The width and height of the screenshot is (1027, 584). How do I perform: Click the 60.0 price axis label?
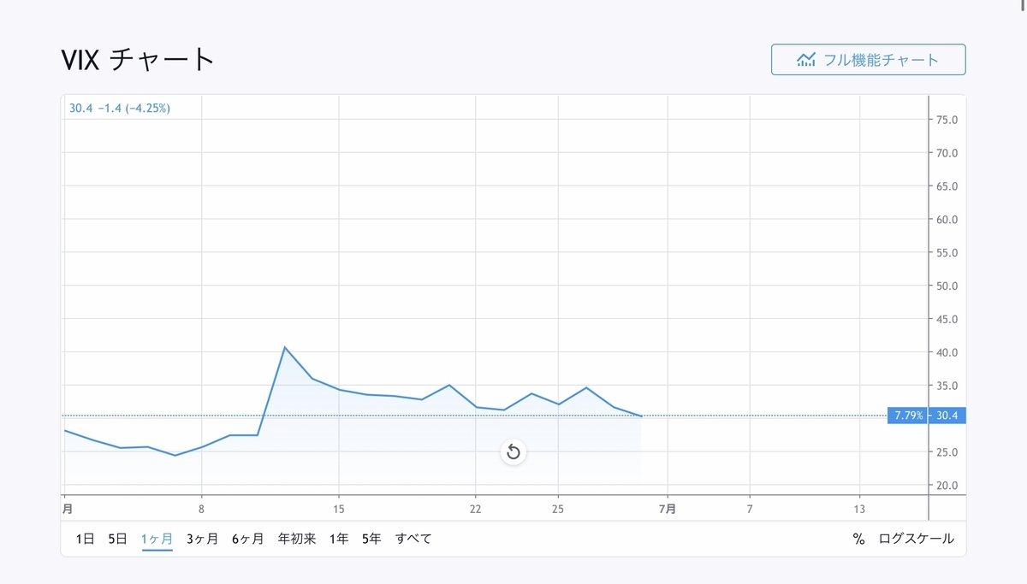(947, 219)
